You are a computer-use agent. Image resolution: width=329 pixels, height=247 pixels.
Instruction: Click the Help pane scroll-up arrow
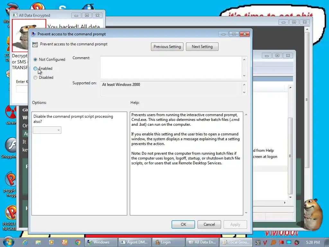pyautogui.click(x=246, y=115)
